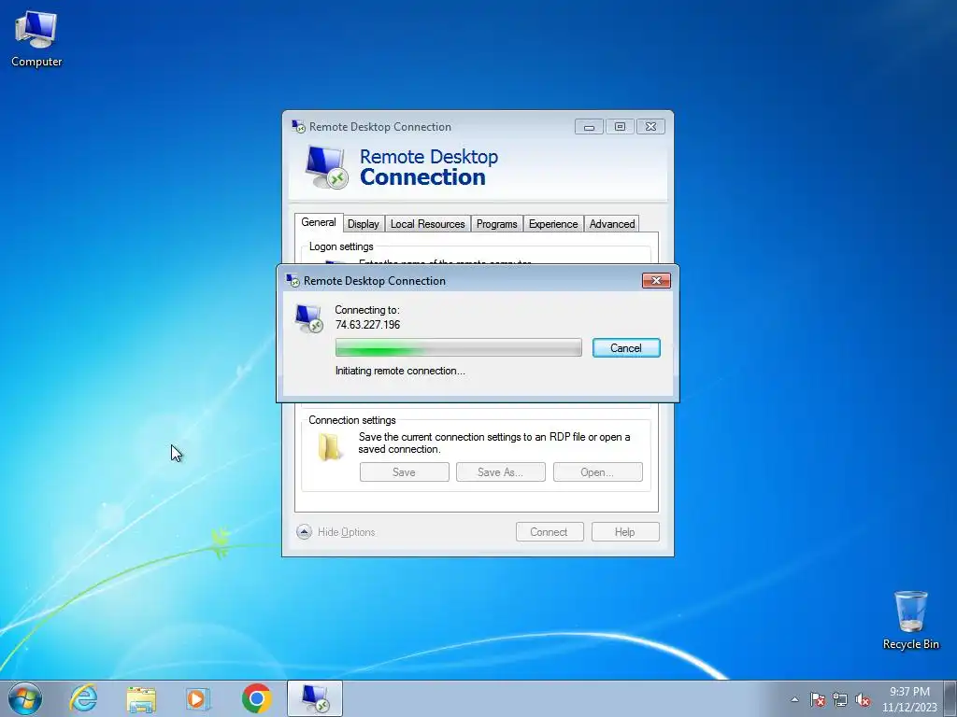The image size is (957, 717).
Task: Minimize the main Remote Desktop Connection window
Action: [589, 126]
